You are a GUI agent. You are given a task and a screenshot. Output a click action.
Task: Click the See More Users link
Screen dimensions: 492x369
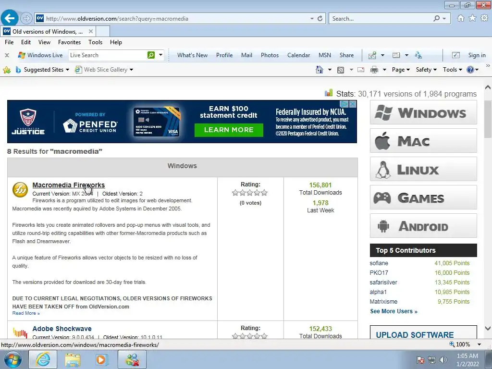(394, 311)
